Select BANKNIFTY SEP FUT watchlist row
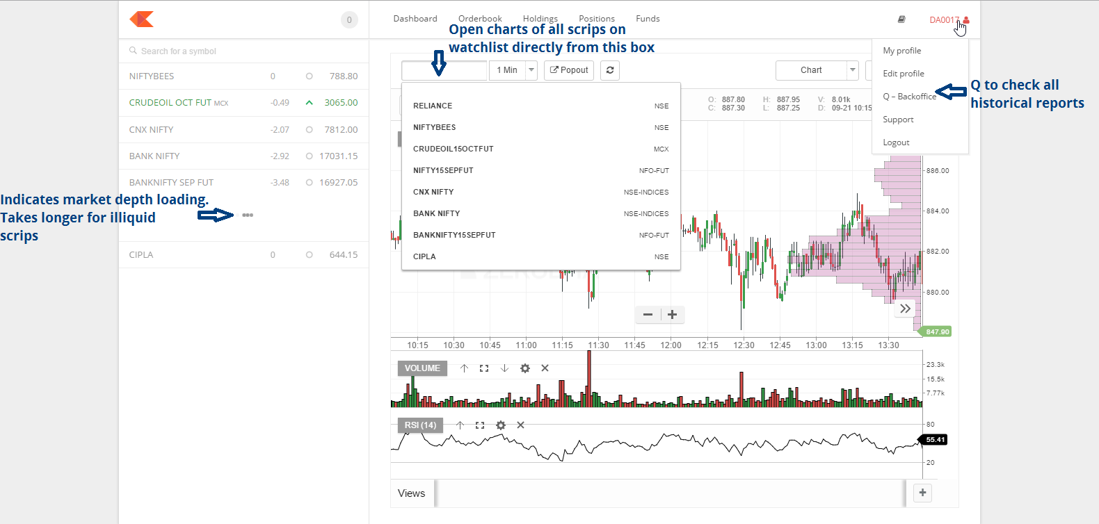The height and width of the screenshot is (524, 1099). click(x=243, y=183)
